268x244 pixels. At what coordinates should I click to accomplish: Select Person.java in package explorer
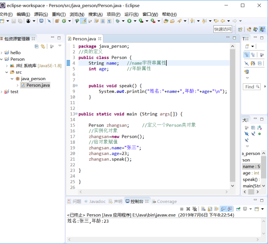pos(38,85)
